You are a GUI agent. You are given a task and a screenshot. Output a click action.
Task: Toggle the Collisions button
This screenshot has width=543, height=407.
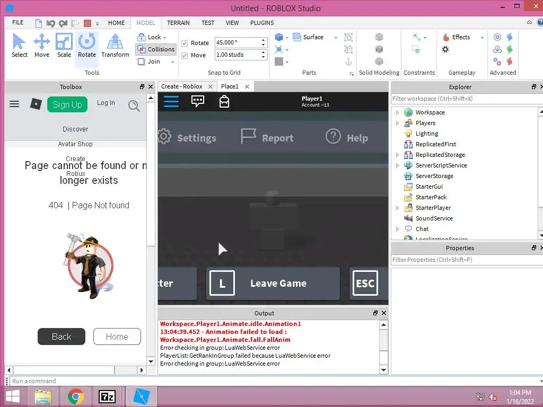tap(156, 49)
